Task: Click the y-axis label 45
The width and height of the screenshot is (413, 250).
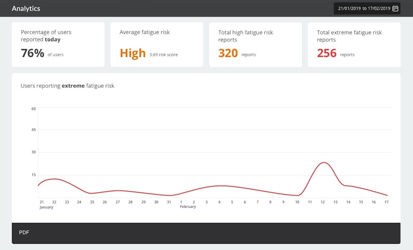Action: (x=33, y=130)
